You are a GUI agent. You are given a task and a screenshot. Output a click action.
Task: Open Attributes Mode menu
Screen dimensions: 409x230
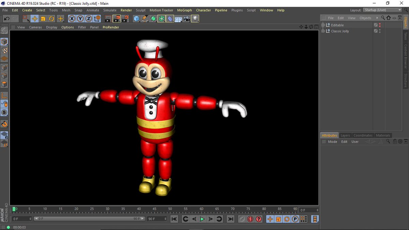pos(333,142)
